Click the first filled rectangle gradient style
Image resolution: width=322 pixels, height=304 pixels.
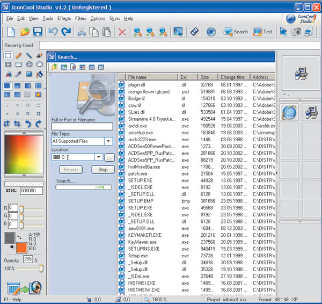7,86
